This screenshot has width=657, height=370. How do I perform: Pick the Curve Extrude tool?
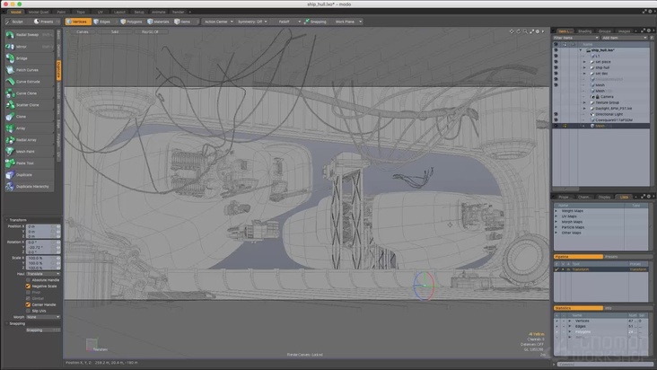pos(27,81)
